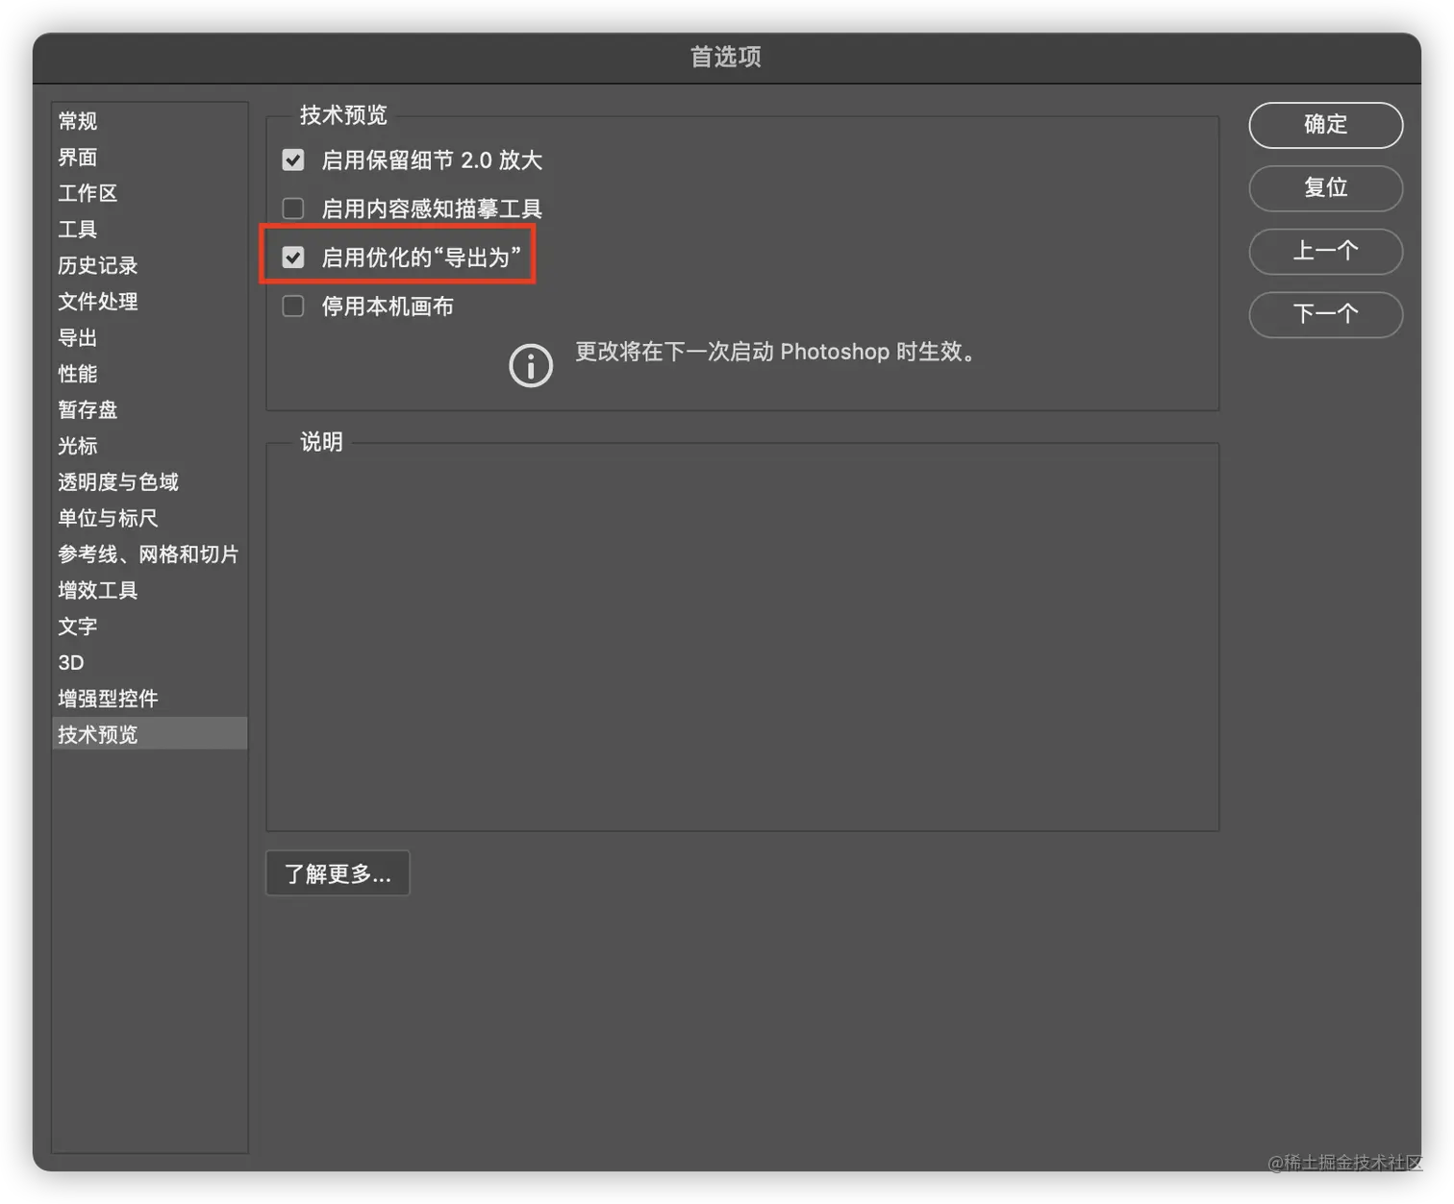Viewport: 1454px width, 1204px height.
Task: Click the 说明 description box area
Action: [742, 637]
